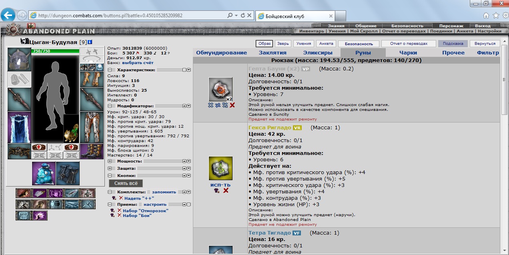
Task: Switch to the Эликсиры tab
Action: [x=317, y=53]
